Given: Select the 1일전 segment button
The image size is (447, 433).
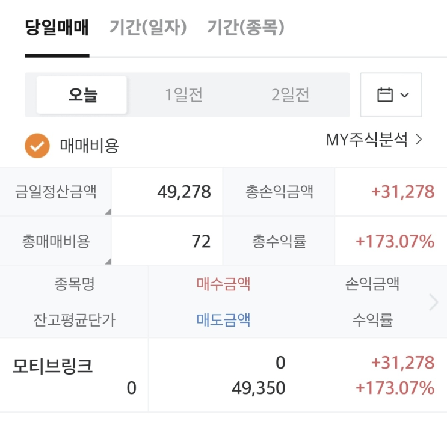Looking at the screenshot, I should coord(183,95).
